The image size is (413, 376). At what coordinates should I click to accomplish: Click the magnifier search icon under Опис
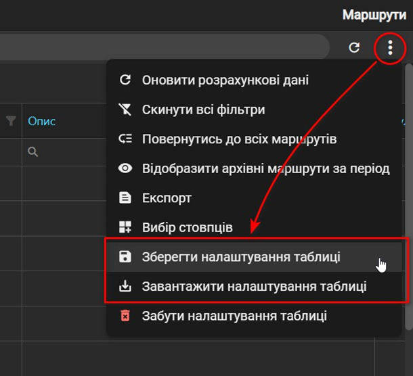[33, 152]
